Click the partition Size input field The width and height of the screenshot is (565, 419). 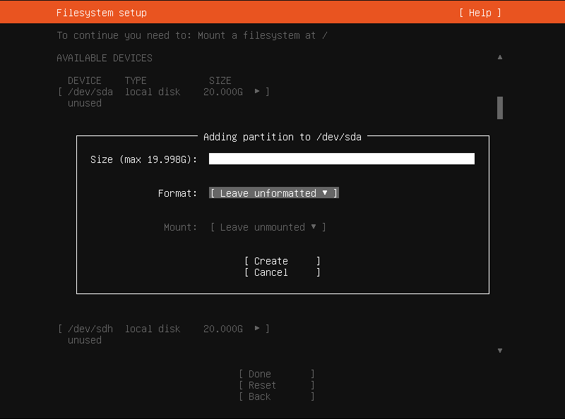pyautogui.click(x=341, y=158)
